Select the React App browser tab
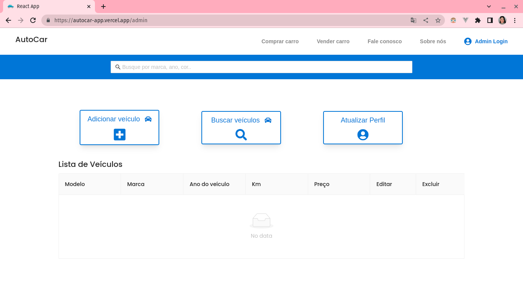Screen dimensions: 523x294 pyautogui.click(x=49, y=7)
